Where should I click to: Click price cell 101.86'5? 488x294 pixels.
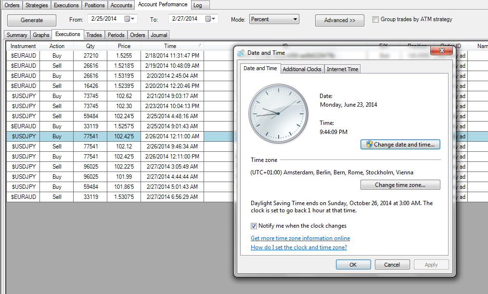click(124, 187)
